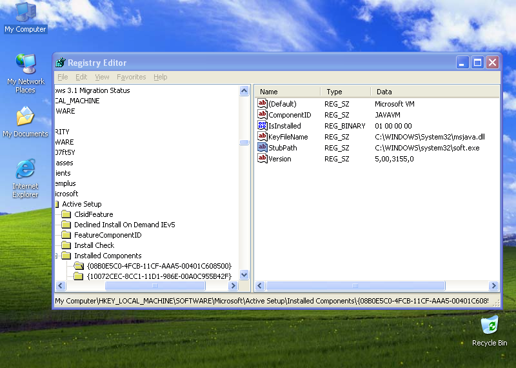The height and width of the screenshot is (368, 516).
Task: Click the ClsidFeature folder icon
Action: click(x=66, y=214)
